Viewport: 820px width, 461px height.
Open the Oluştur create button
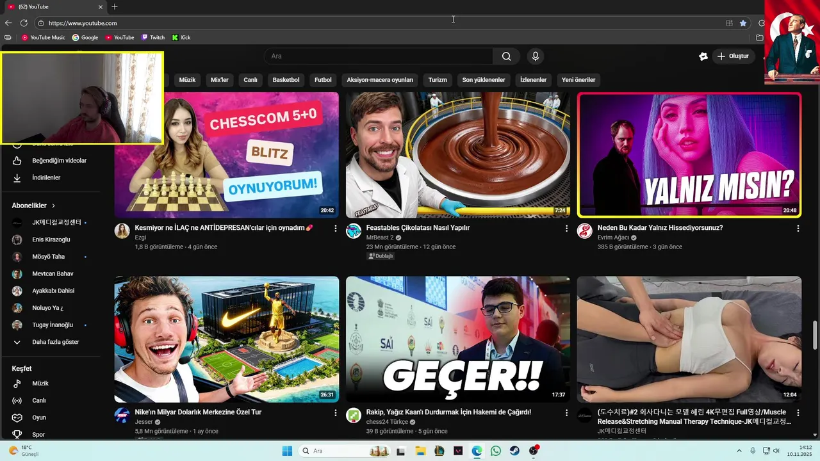[x=733, y=56]
